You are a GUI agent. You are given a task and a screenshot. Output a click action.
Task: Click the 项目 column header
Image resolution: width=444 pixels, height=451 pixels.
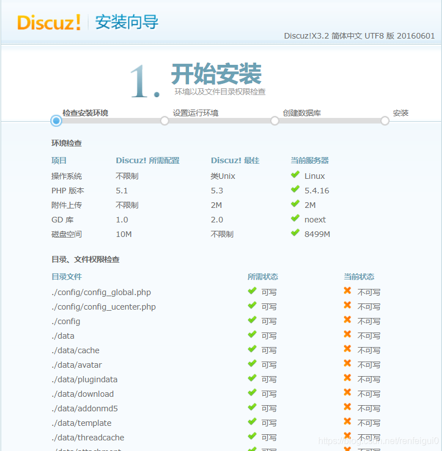[x=59, y=160]
